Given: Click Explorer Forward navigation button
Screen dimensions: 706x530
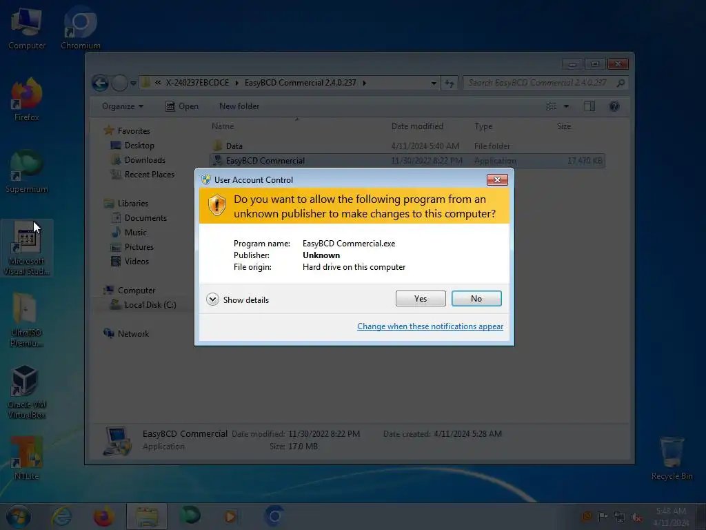Looking at the screenshot, I should coord(119,83).
